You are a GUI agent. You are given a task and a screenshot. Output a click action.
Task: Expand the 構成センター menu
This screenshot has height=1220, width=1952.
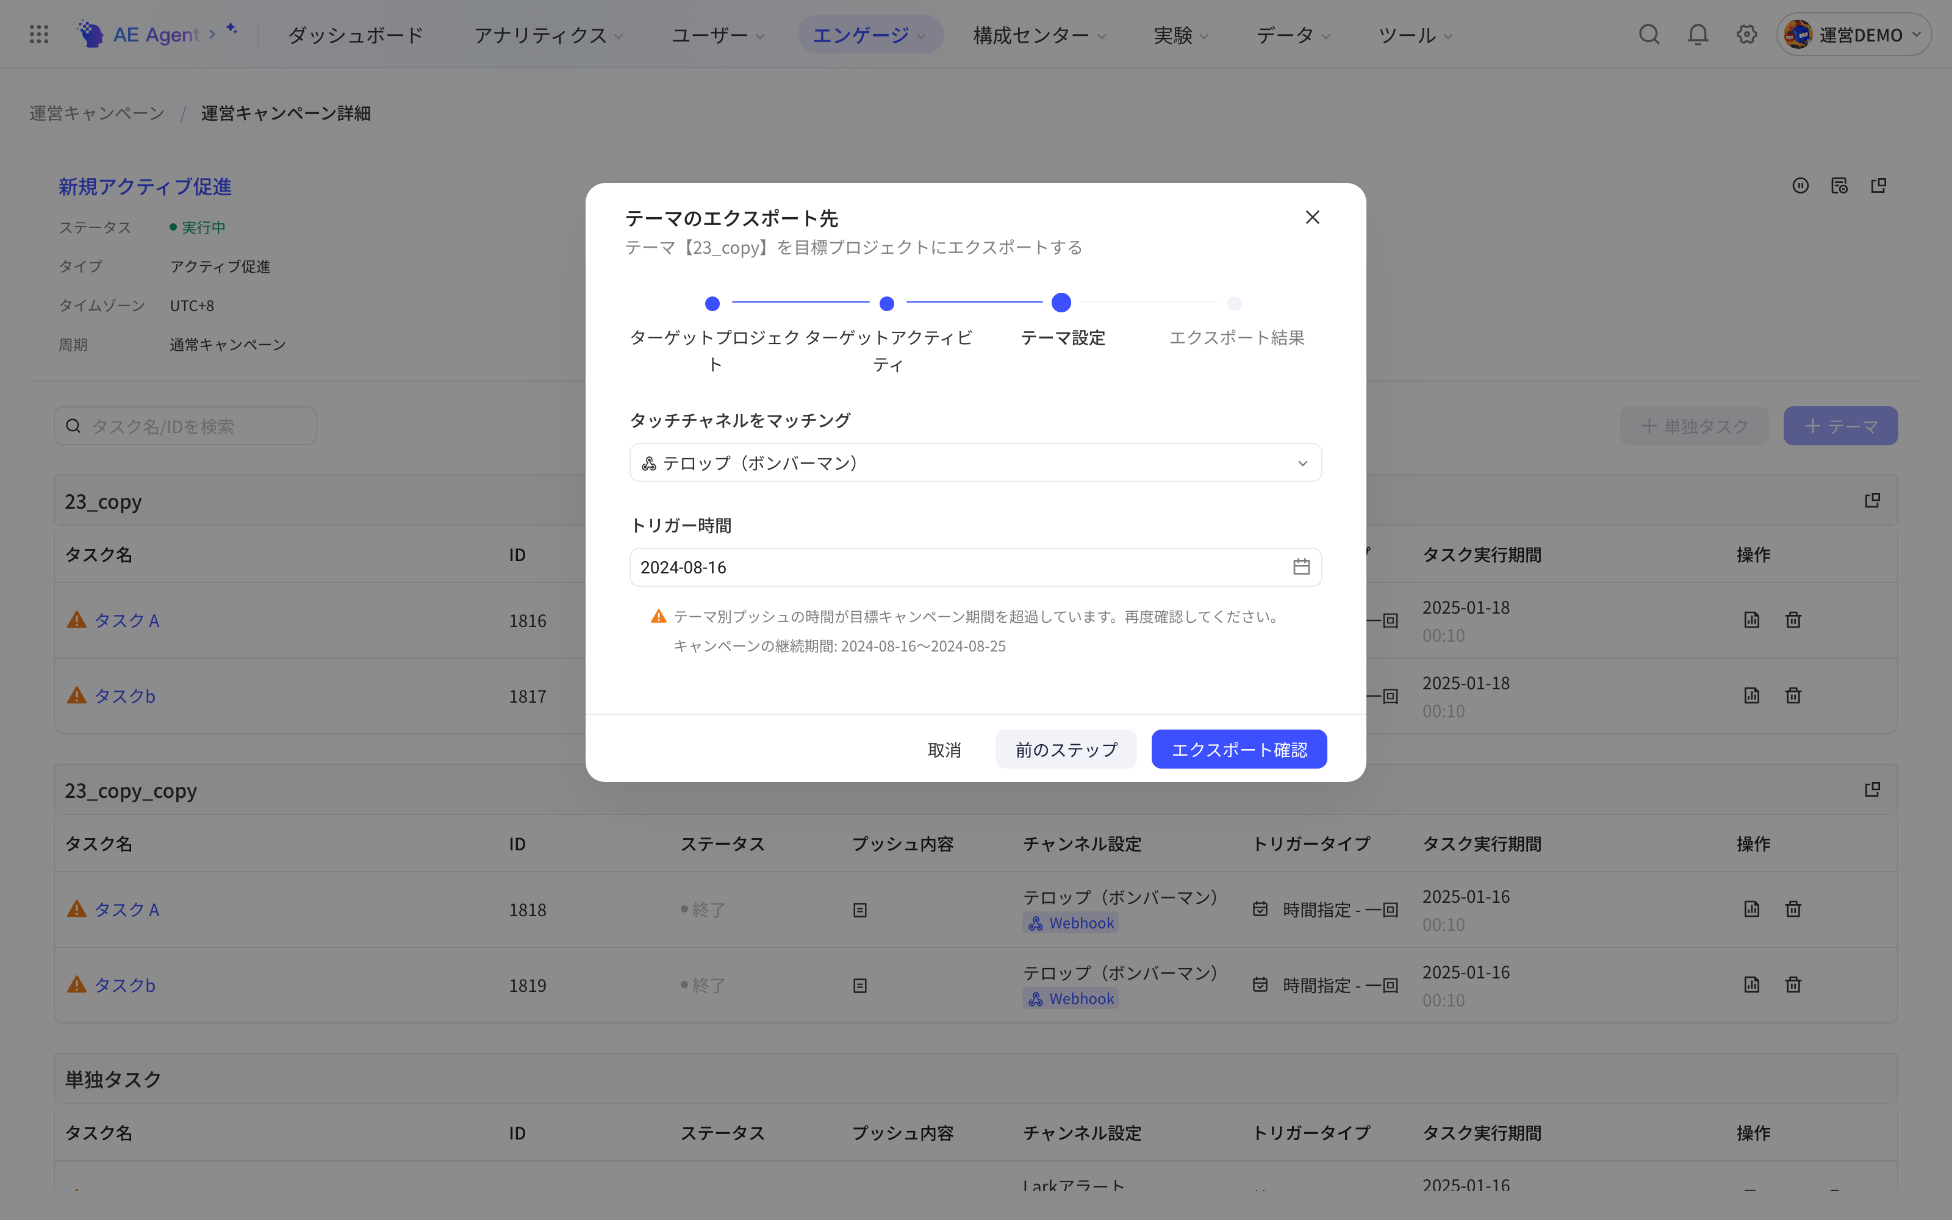click(1039, 35)
